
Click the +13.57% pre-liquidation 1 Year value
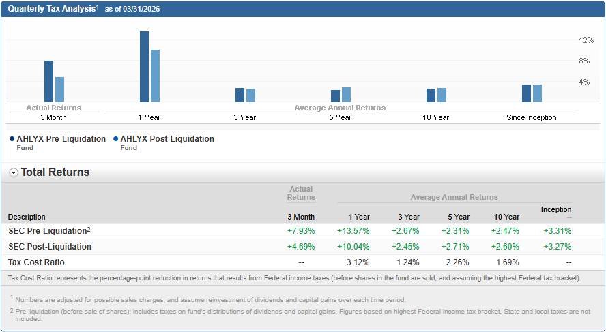click(353, 230)
